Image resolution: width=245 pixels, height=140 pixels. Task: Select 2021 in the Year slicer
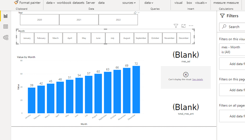pos(79,20)
